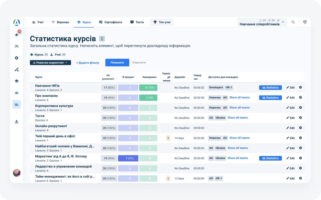Click Statistics button for Про компанію course
Viewport: 321px width, 200px height.
pyautogui.click(x=270, y=97)
